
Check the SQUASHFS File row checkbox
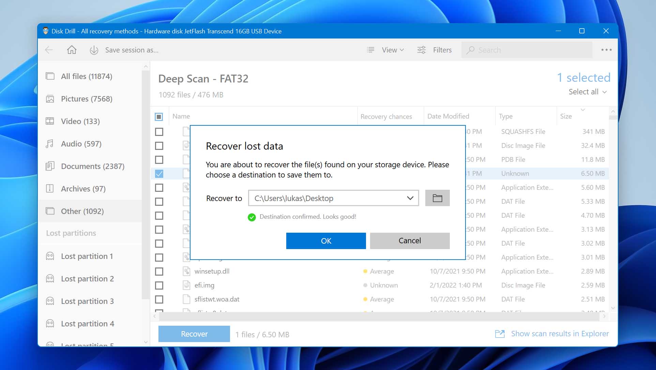point(159,132)
